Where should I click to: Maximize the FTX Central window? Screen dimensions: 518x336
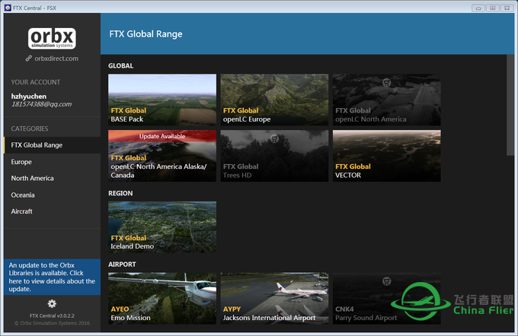(493, 8)
